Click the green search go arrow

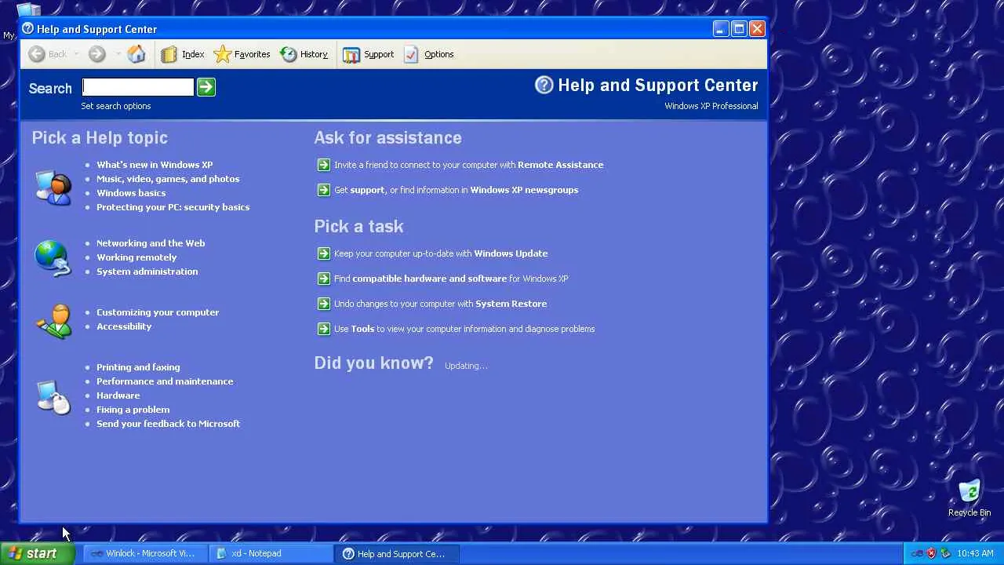click(206, 87)
